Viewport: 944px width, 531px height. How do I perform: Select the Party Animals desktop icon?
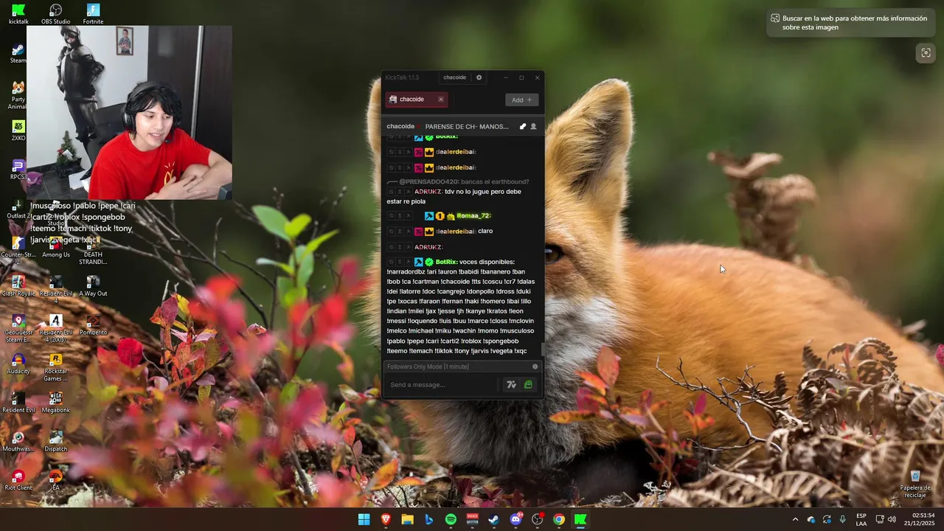click(18, 95)
